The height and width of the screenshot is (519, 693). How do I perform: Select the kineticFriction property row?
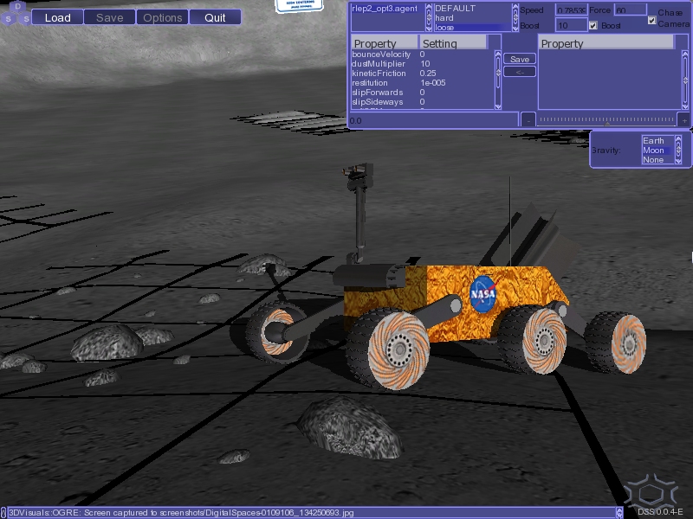click(x=423, y=74)
